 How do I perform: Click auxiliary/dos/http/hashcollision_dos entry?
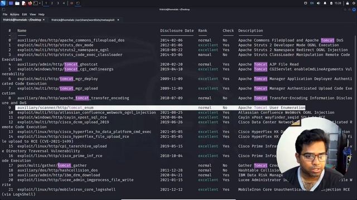pos(57,171)
